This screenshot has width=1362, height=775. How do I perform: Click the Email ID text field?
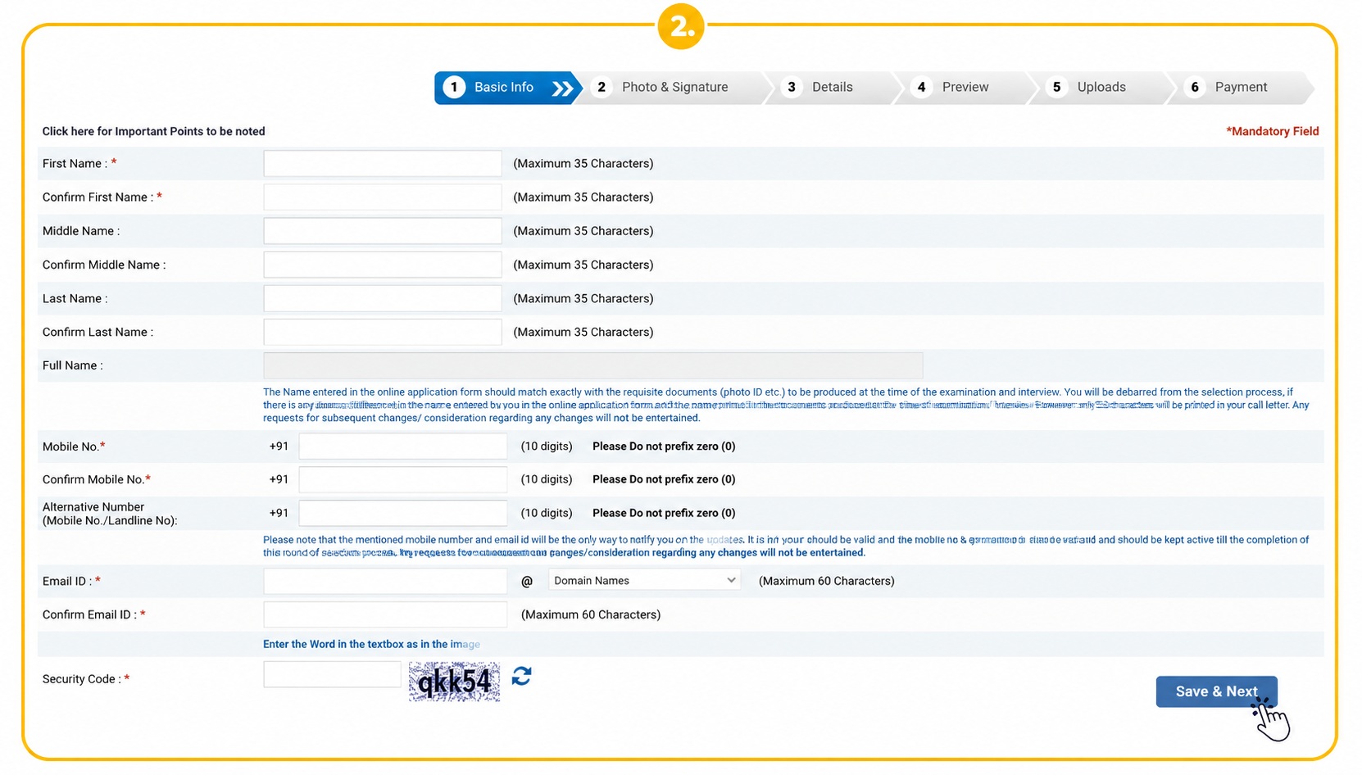pos(385,581)
